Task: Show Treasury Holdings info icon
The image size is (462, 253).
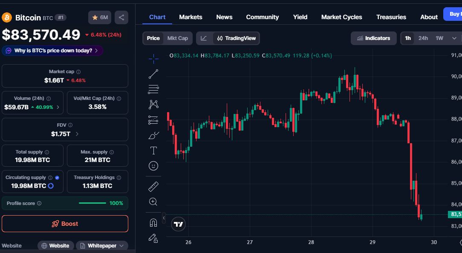Action: coord(119,177)
